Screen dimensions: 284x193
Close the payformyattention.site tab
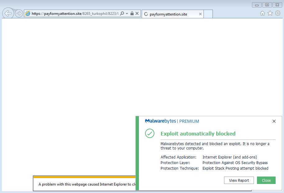tap(200, 14)
